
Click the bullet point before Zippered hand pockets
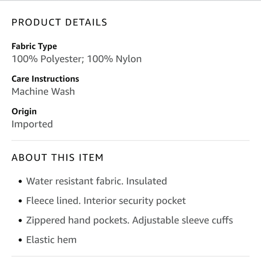(x=20, y=220)
